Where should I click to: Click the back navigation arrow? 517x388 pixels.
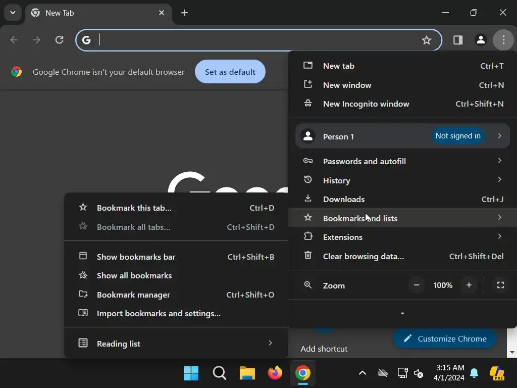(x=14, y=40)
